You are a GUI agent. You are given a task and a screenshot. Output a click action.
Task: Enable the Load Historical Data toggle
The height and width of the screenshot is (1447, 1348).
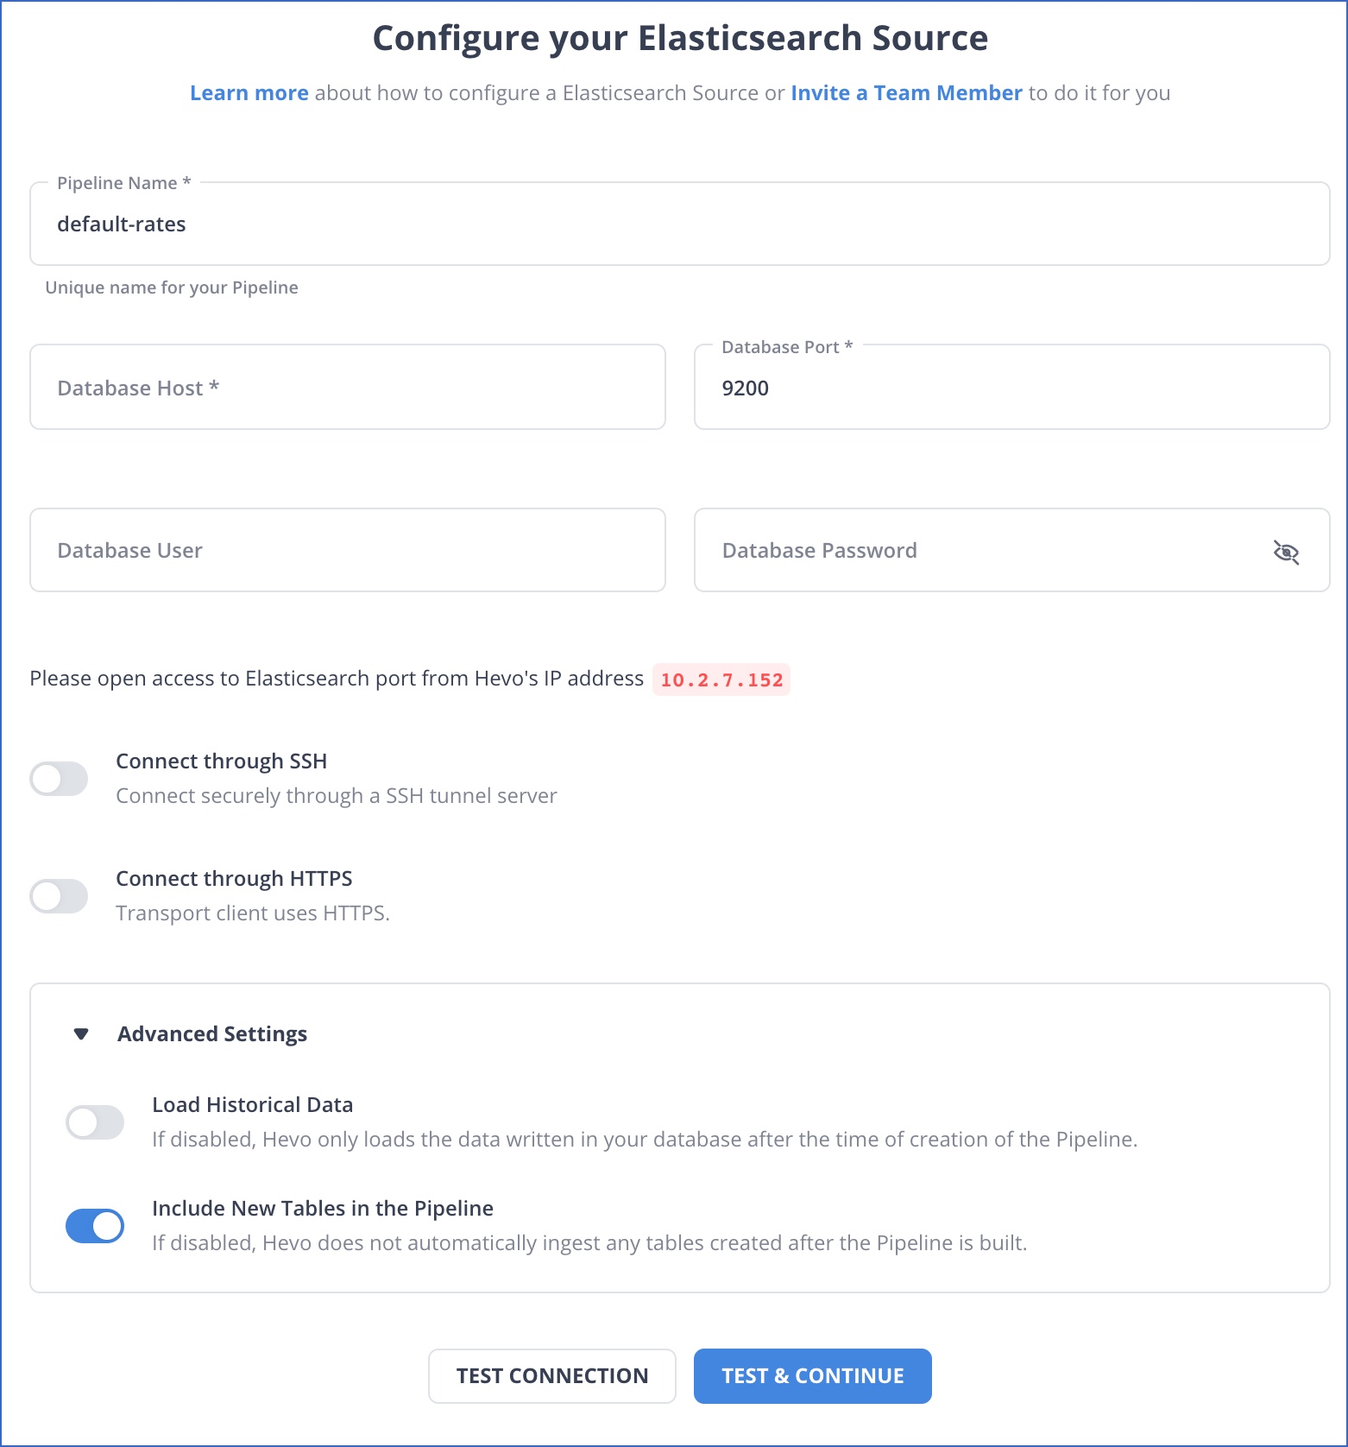tap(95, 1122)
